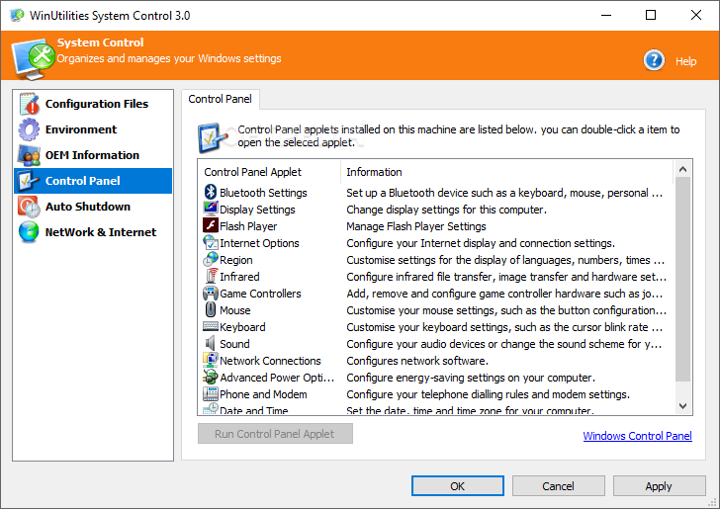Viewport: 720px width, 509px height.
Task: Click the Phone and Modem icon
Action: [x=211, y=393]
